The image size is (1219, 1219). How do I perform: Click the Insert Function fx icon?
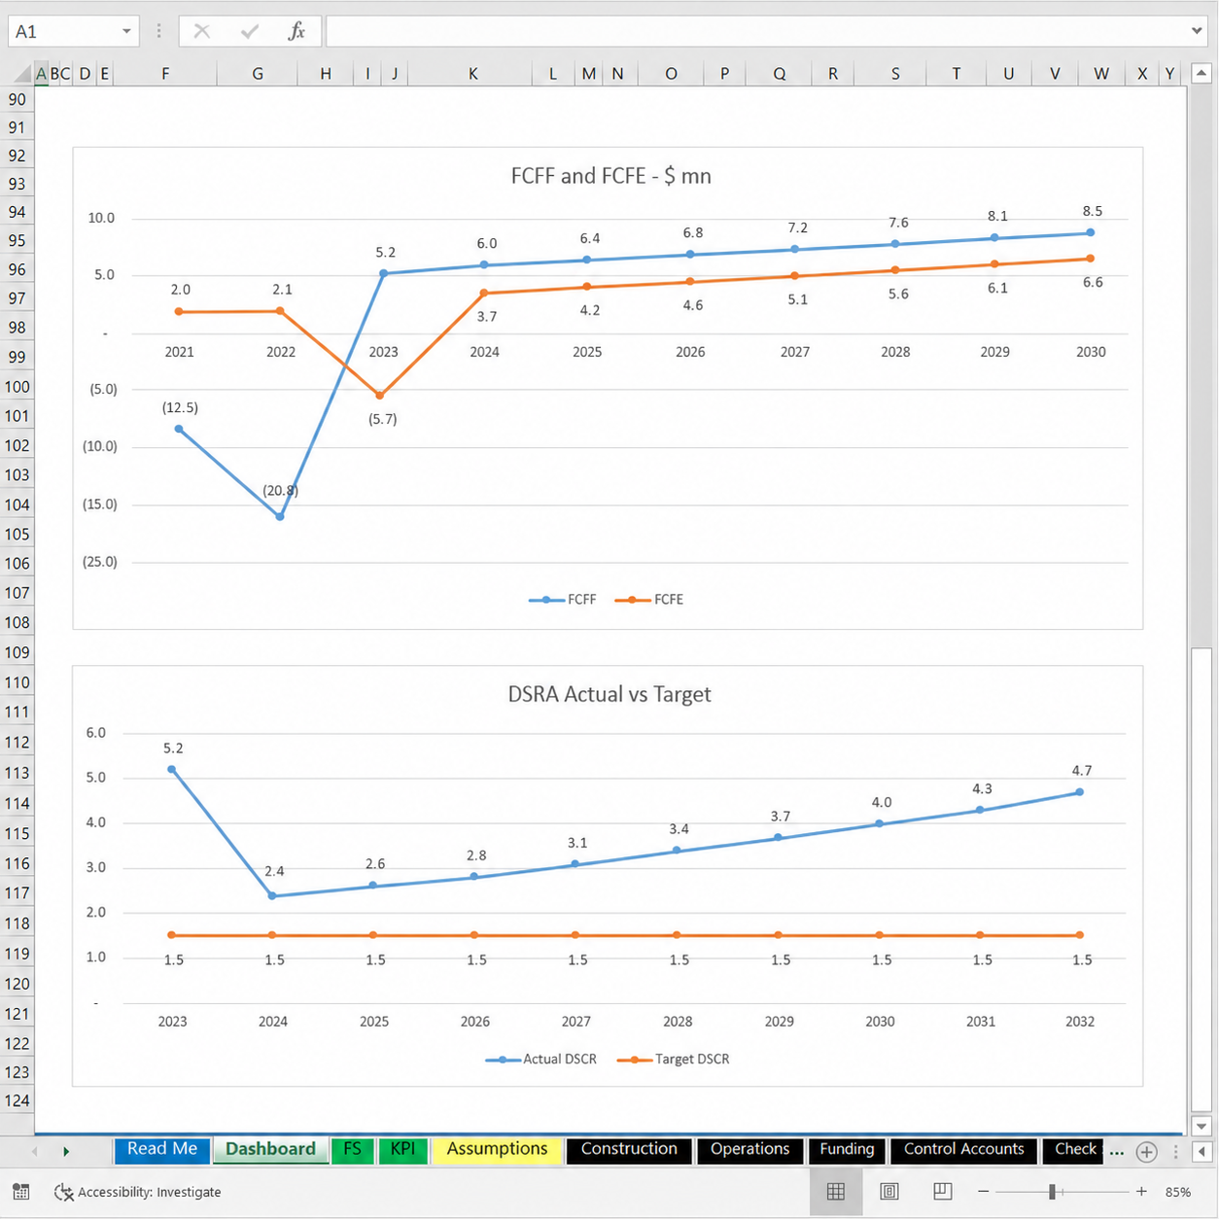tap(296, 31)
